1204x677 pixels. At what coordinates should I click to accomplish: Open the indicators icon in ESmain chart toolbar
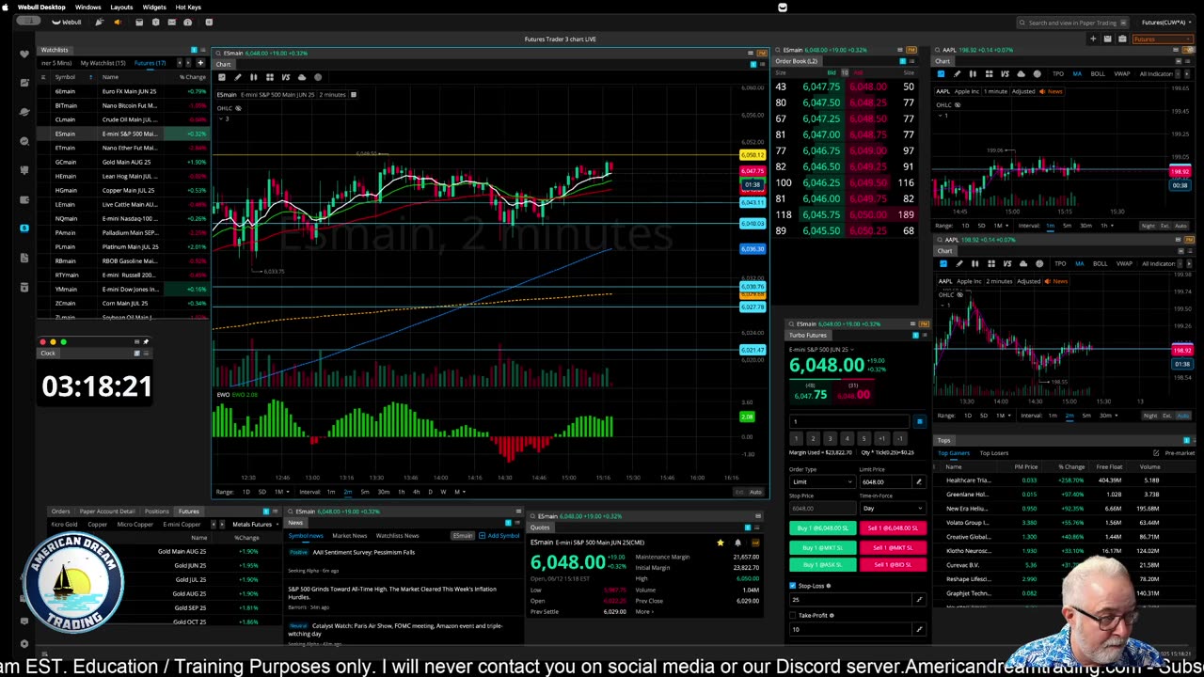(318, 77)
